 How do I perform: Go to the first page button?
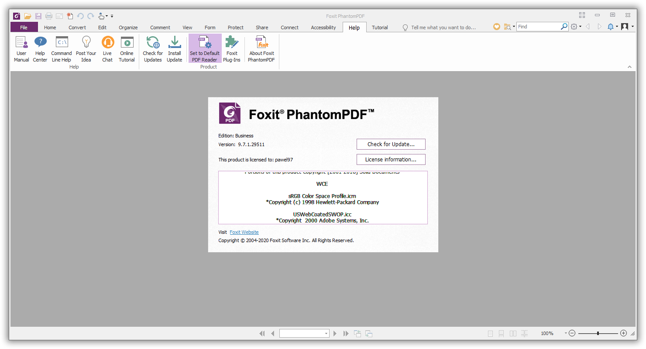click(262, 333)
